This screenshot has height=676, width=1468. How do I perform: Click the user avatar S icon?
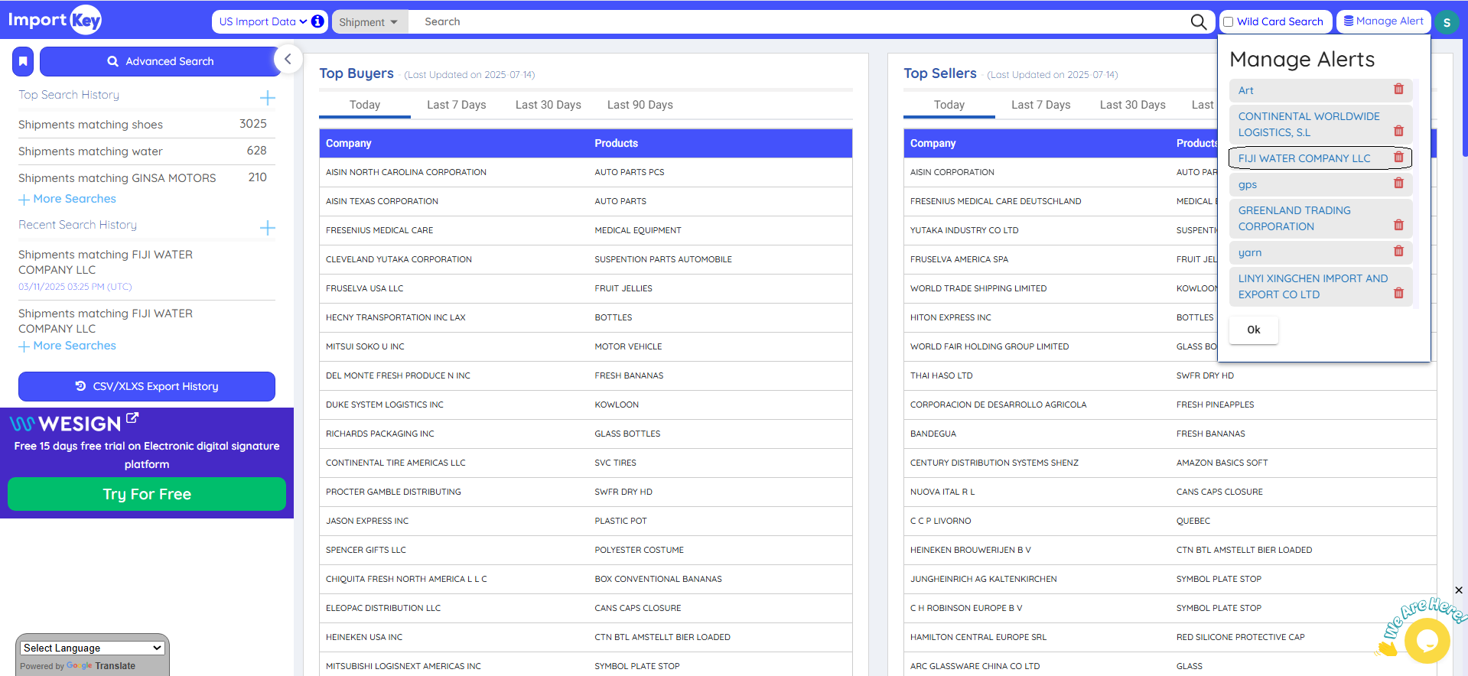coord(1446,22)
